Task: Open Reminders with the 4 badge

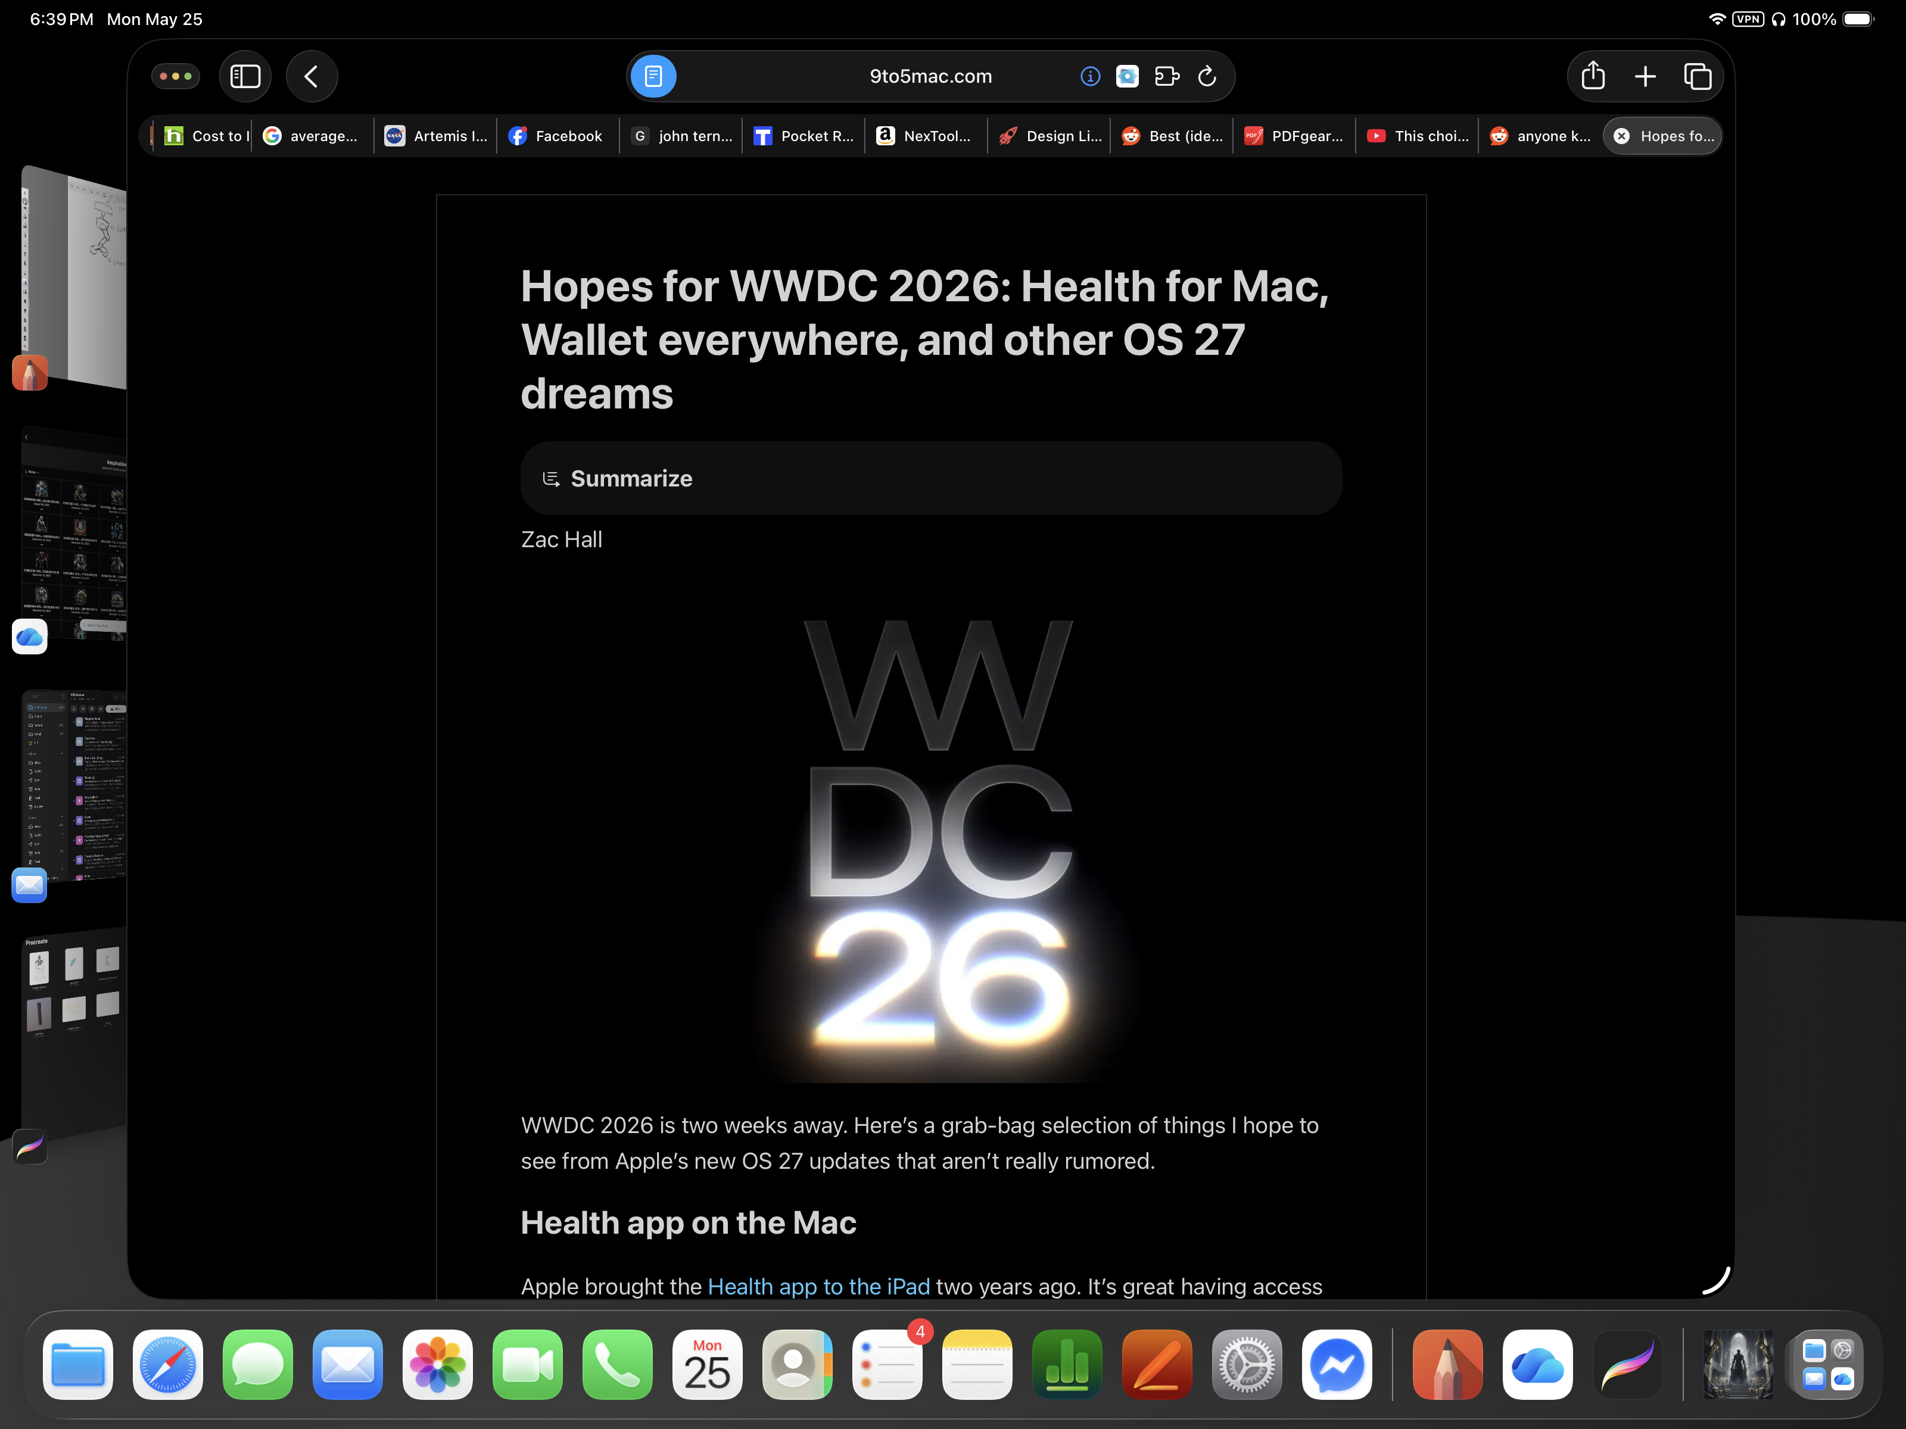Action: coord(887,1365)
